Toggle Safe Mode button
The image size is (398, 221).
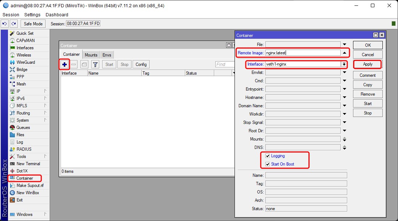(x=33, y=24)
